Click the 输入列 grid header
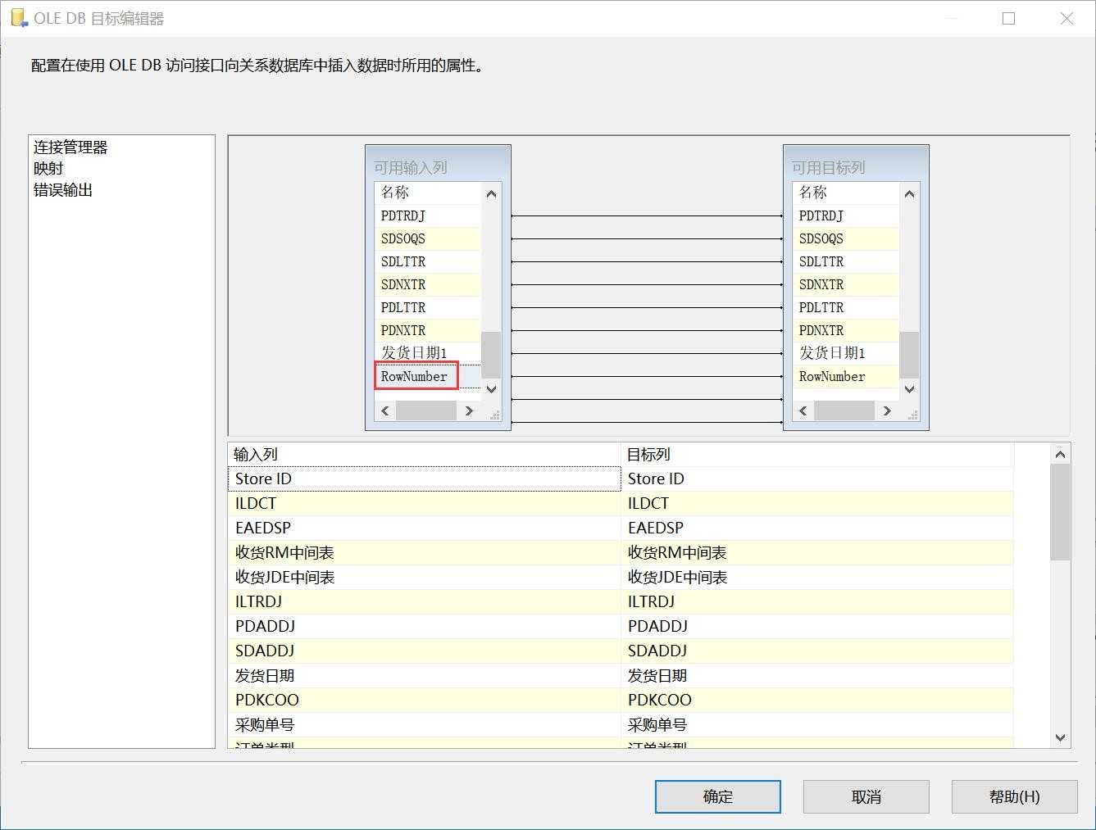1096x830 pixels. pos(424,455)
